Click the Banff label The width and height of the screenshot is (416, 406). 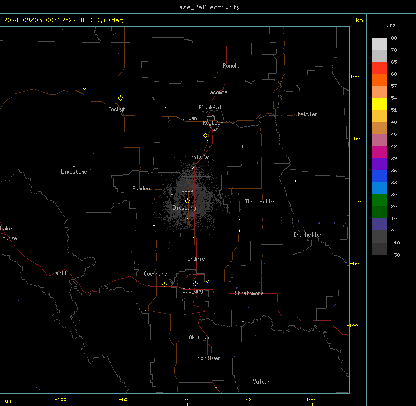60,273
